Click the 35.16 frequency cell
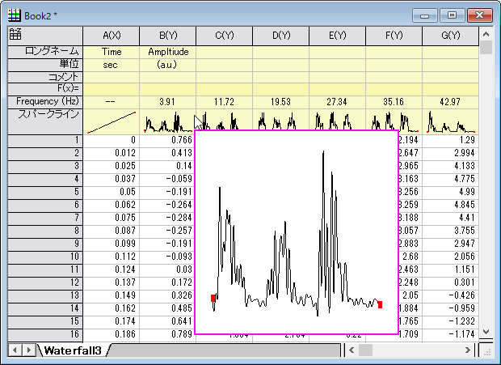501x365 pixels. 394,102
